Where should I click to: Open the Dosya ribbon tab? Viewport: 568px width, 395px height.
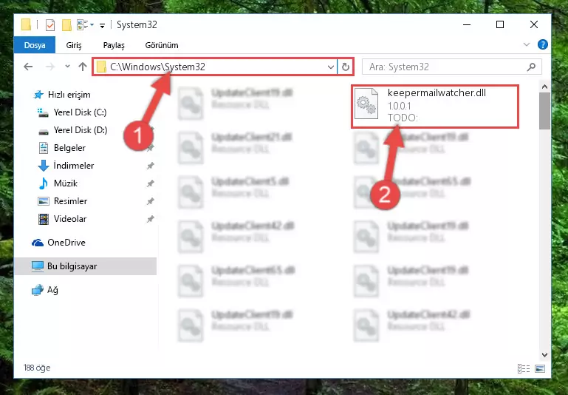point(35,45)
